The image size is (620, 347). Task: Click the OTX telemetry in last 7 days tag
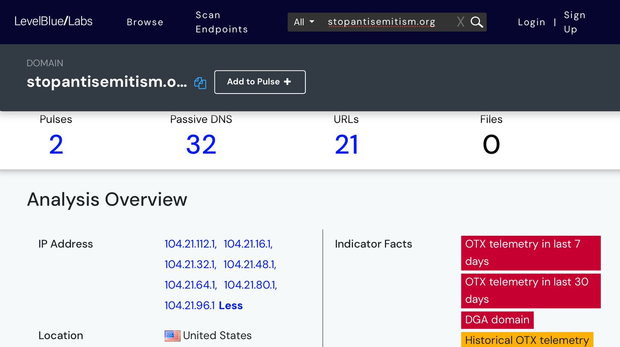(x=530, y=252)
